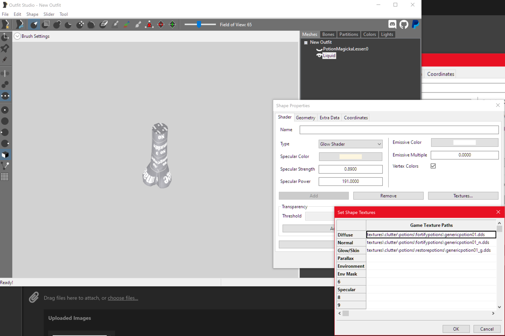Open the Emissive Color swatch
Screen dimensions: 505x336
(x=464, y=142)
